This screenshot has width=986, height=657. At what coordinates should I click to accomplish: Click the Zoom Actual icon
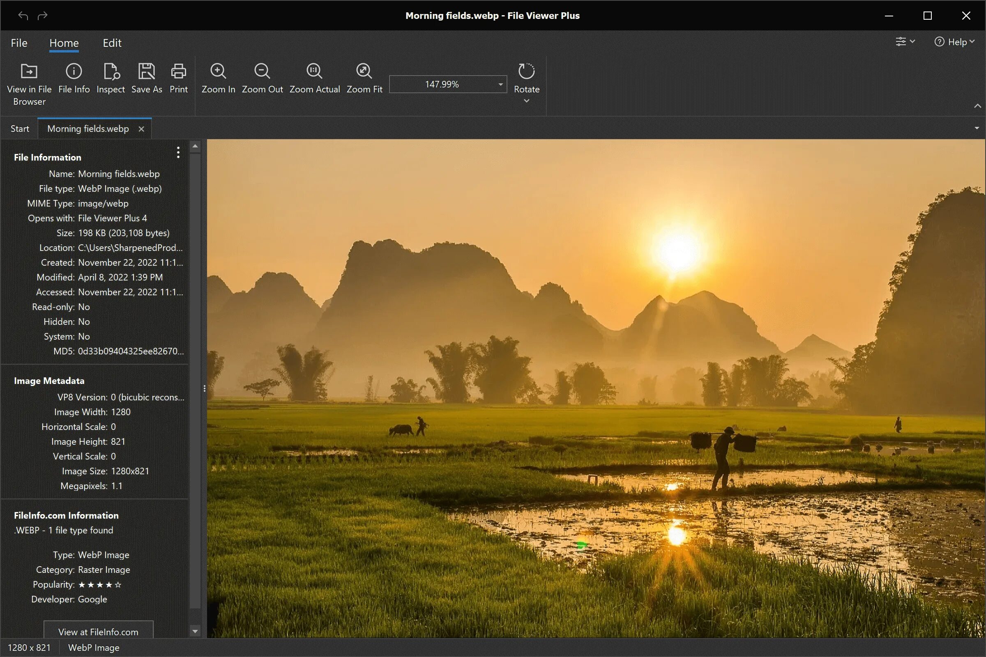tap(314, 71)
